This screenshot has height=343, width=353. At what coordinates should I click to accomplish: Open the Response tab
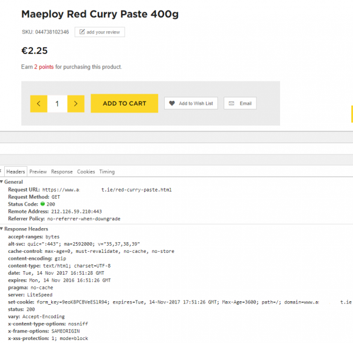pyautogui.click(x=62, y=171)
